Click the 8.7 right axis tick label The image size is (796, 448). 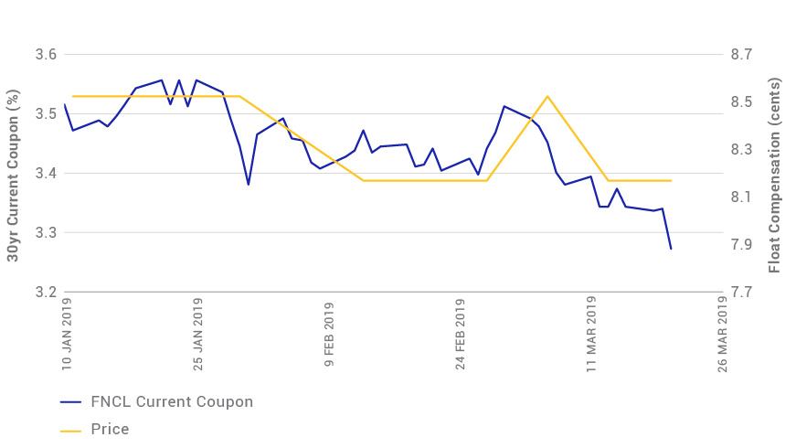pos(741,55)
